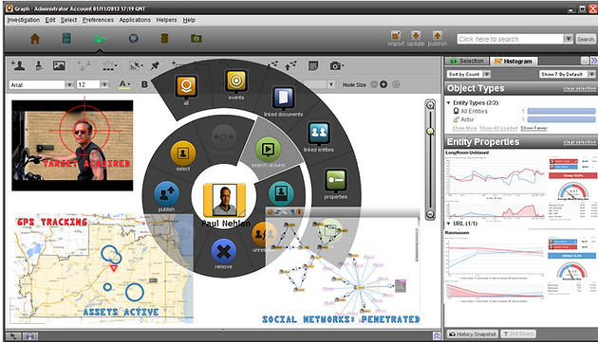Toggle bold text formatting

point(144,84)
